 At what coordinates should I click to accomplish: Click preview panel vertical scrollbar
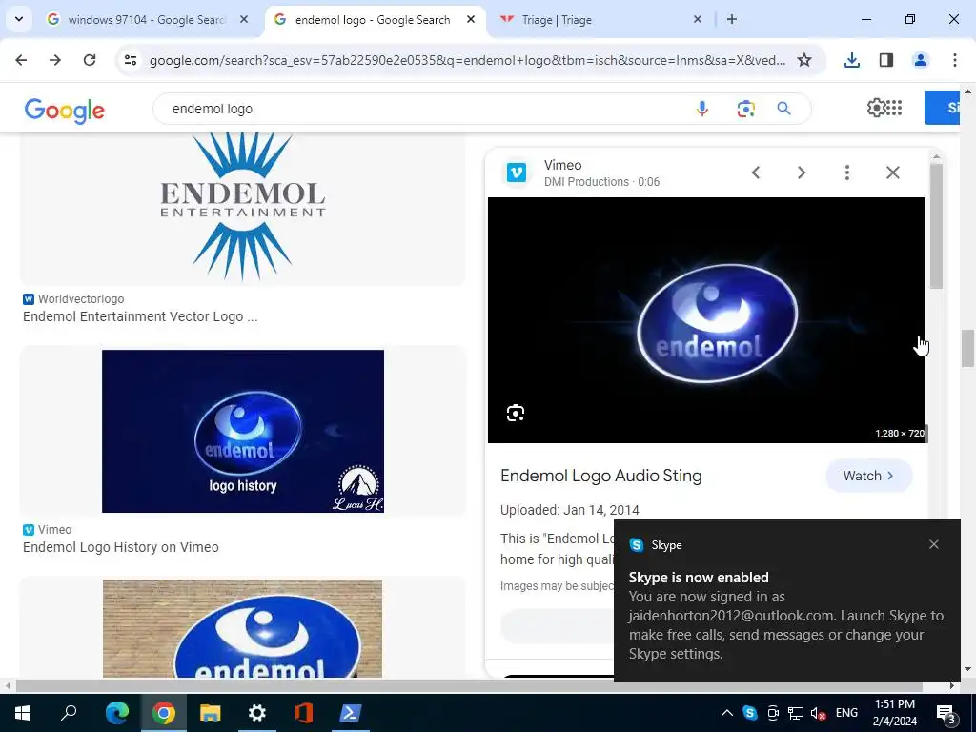point(936,227)
